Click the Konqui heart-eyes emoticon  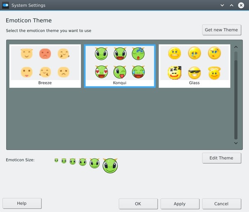(x=101, y=72)
